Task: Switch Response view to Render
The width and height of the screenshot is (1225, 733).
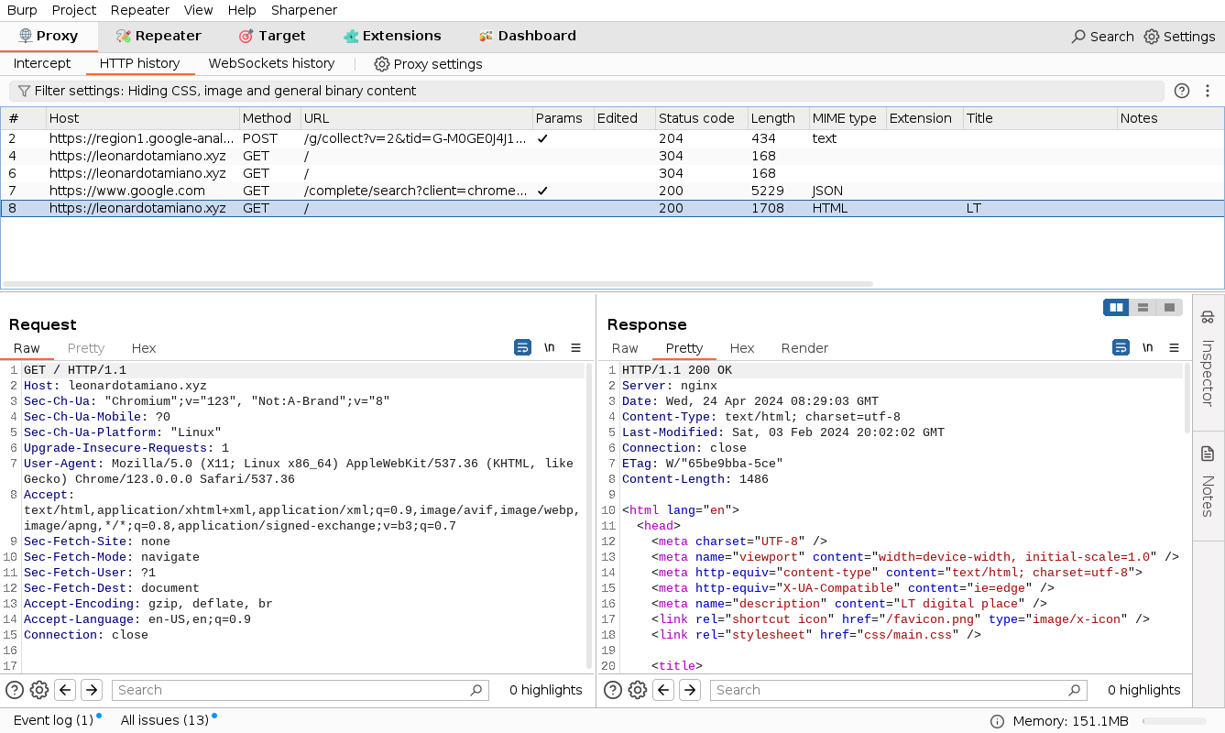Action: point(804,348)
